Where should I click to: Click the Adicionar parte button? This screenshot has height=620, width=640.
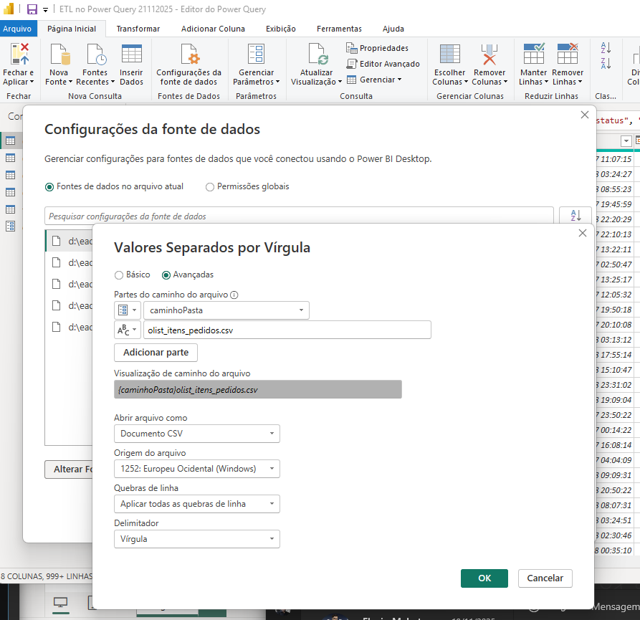[156, 353]
